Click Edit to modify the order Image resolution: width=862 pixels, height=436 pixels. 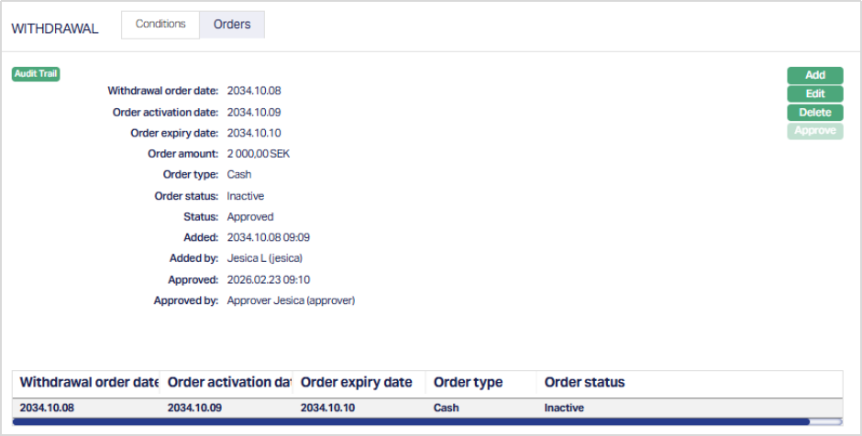814,93
